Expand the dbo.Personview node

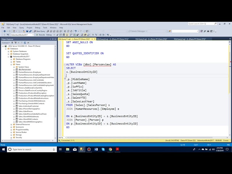tap(14, 70)
